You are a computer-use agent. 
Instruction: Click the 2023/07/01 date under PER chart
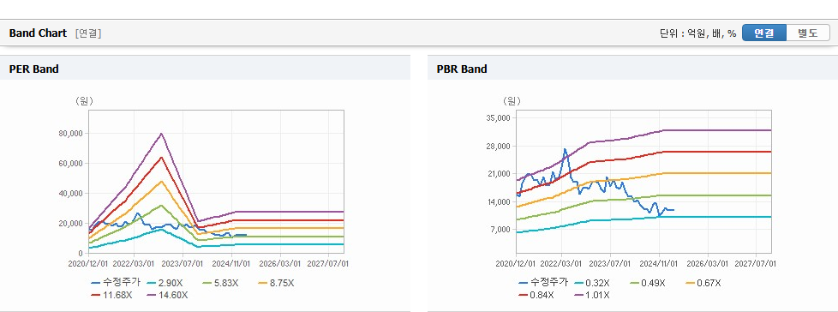pyautogui.click(x=183, y=263)
